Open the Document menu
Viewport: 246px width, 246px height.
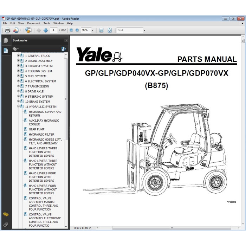point(34,23)
